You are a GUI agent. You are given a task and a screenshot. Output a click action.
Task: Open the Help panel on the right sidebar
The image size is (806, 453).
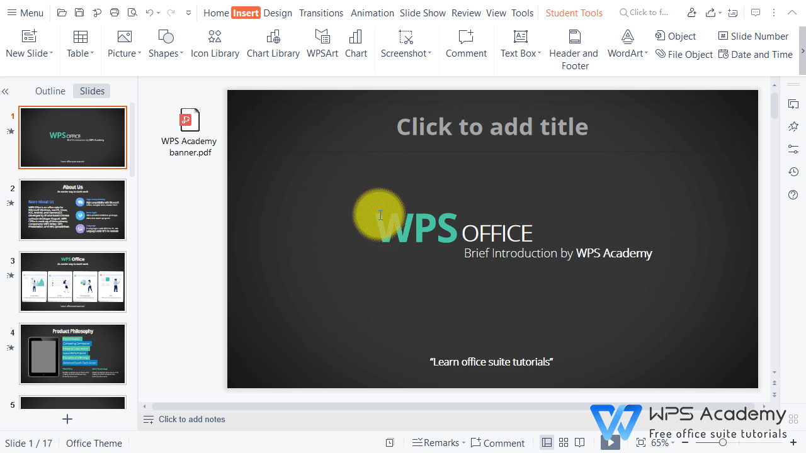tap(793, 195)
